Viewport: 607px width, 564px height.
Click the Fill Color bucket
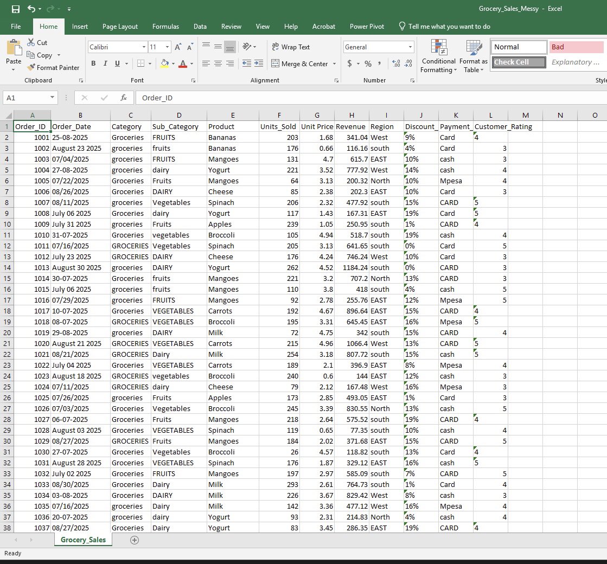coord(164,63)
